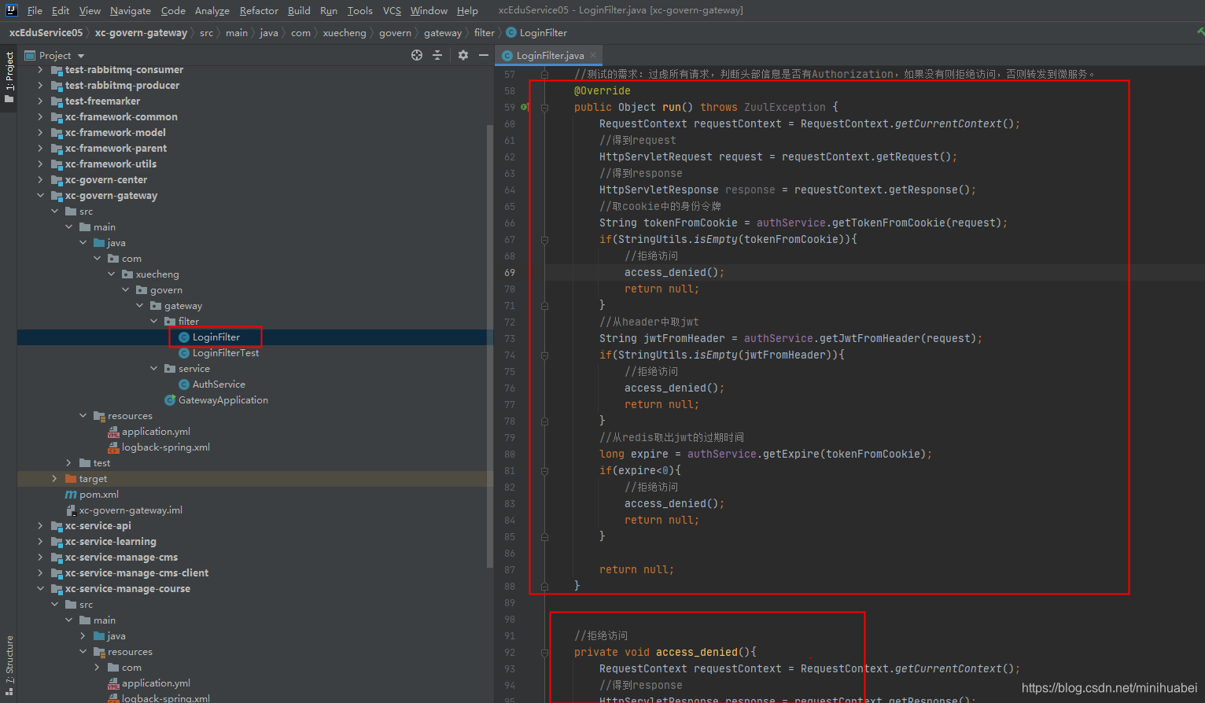Open the Tools menu
This screenshot has height=703, width=1205.
pyautogui.click(x=360, y=10)
